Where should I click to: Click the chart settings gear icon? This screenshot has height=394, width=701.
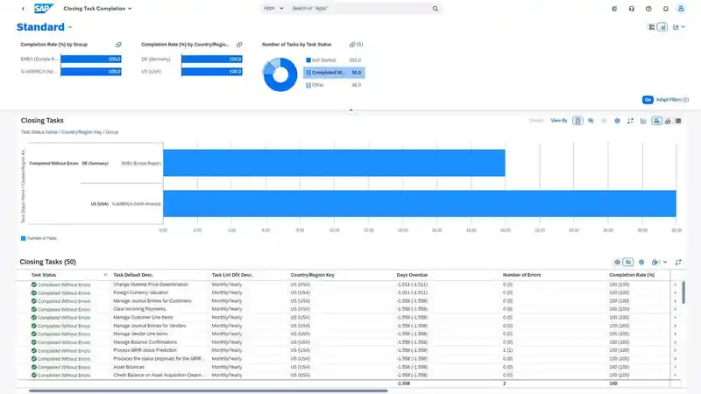pos(617,120)
